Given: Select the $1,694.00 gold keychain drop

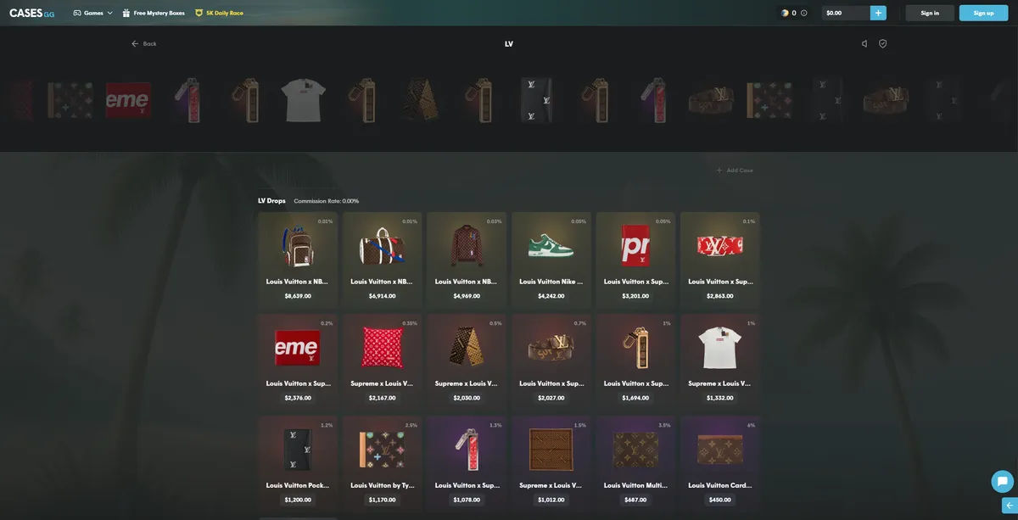Looking at the screenshot, I should tap(635, 361).
